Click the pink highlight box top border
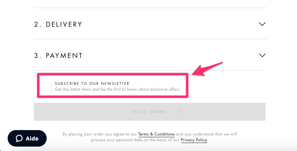The image size is (297, 151). (113, 74)
